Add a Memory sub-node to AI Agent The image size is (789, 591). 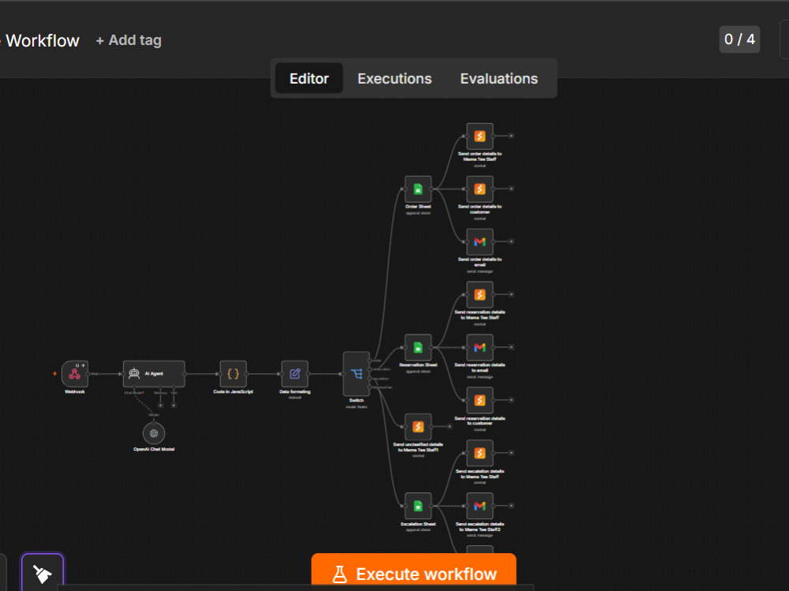click(160, 405)
